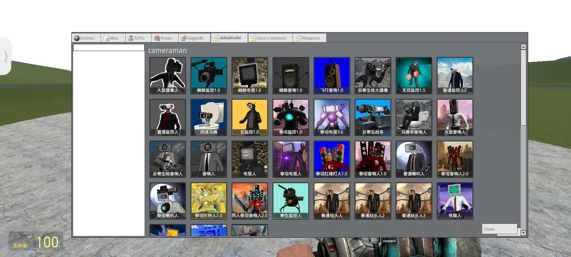Click the spawn list scrollbar thumb
The image size is (571, 257).
[524, 87]
